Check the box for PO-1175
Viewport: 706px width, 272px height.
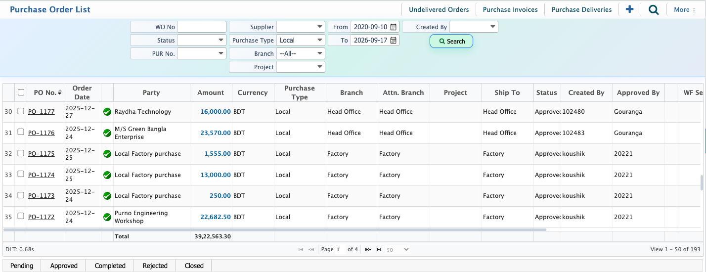click(x=21, y=153)
